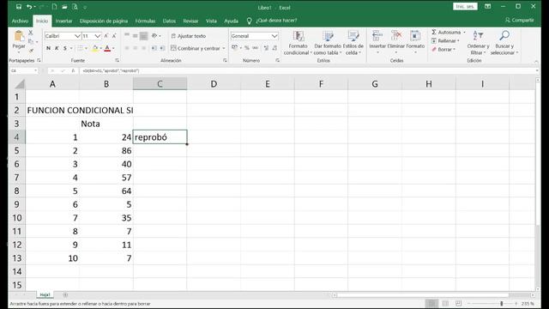Open the ribbon display options button

pyautogui.click(x=487, y=6)
